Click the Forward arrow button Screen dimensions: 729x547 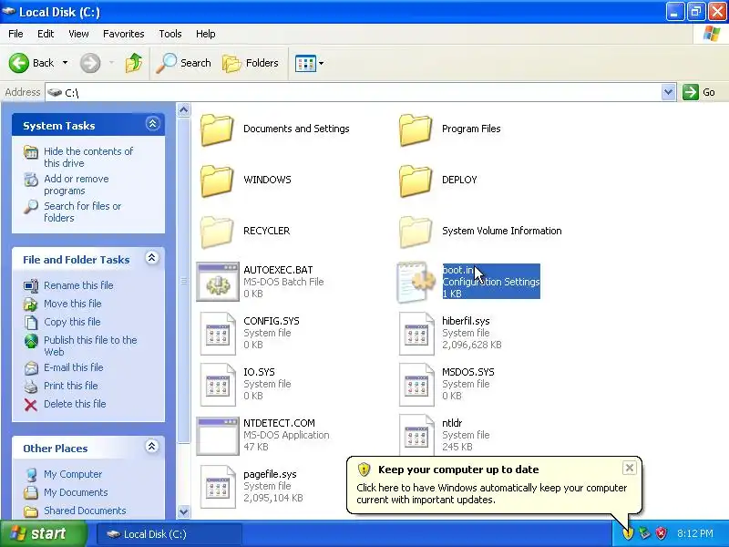tap(90, 63)
